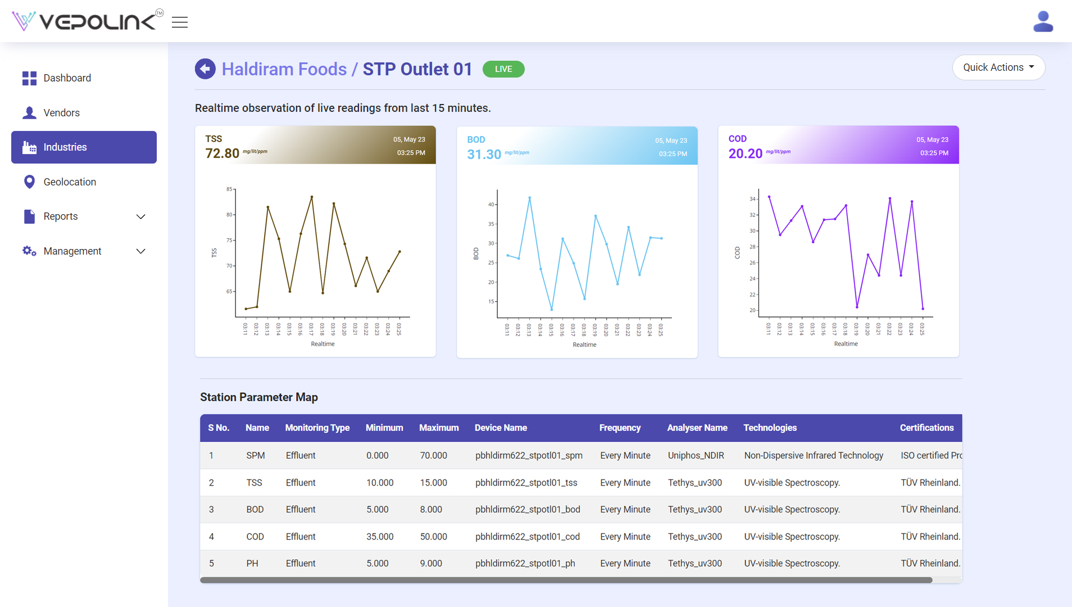
Task: Click the Industries factory icon
Action: coord(29,147)
